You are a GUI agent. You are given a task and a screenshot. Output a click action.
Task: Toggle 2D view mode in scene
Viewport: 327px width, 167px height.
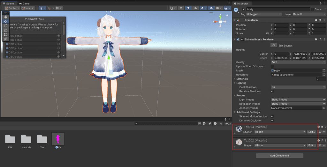click(181, 8)
